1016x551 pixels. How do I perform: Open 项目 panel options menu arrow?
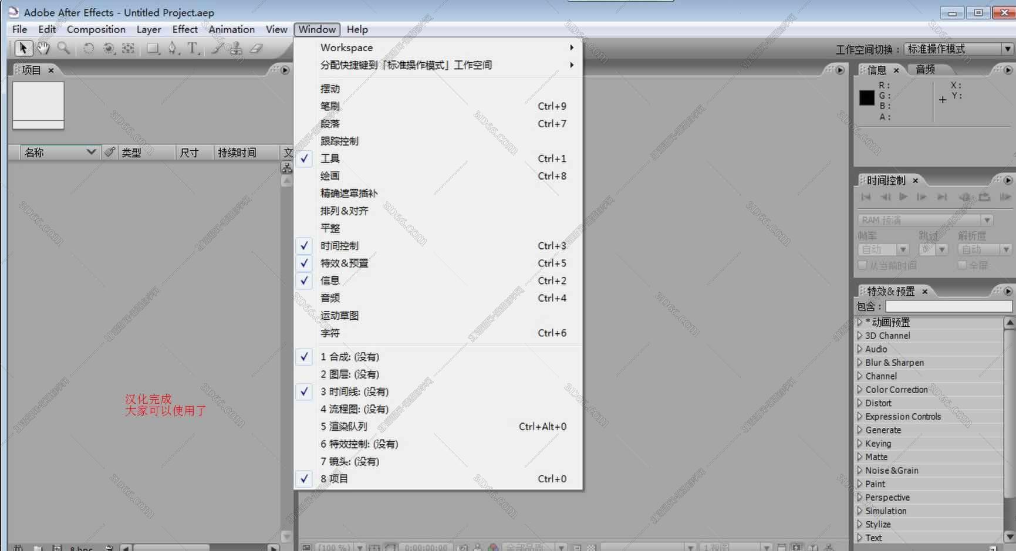pyautogui.click(x=285, y=70)
